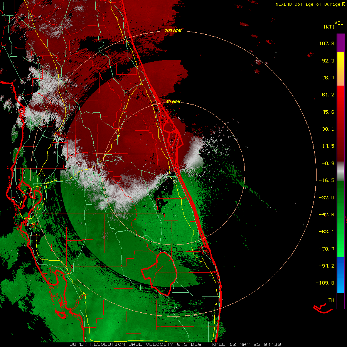Click the VEL legend heading
This screenshot has width=347, height=347.
(x=339, y=23)
